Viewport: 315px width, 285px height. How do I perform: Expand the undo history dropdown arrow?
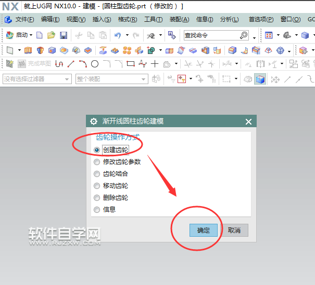point(127,35)
